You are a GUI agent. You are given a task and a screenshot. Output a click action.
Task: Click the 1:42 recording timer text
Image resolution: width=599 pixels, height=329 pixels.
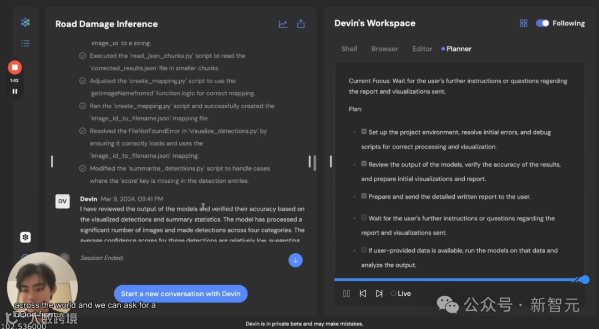pos(14,80)
